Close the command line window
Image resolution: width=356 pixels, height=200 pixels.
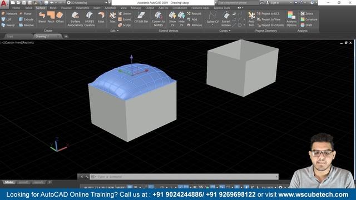click(x=82, y=177)
